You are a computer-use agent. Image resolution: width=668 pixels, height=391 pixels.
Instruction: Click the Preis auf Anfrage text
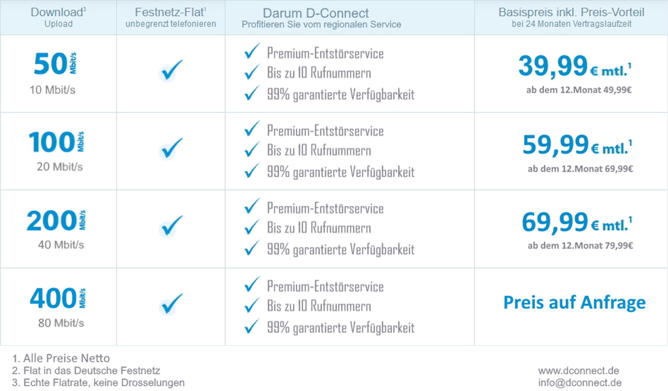tap(574, 303)
